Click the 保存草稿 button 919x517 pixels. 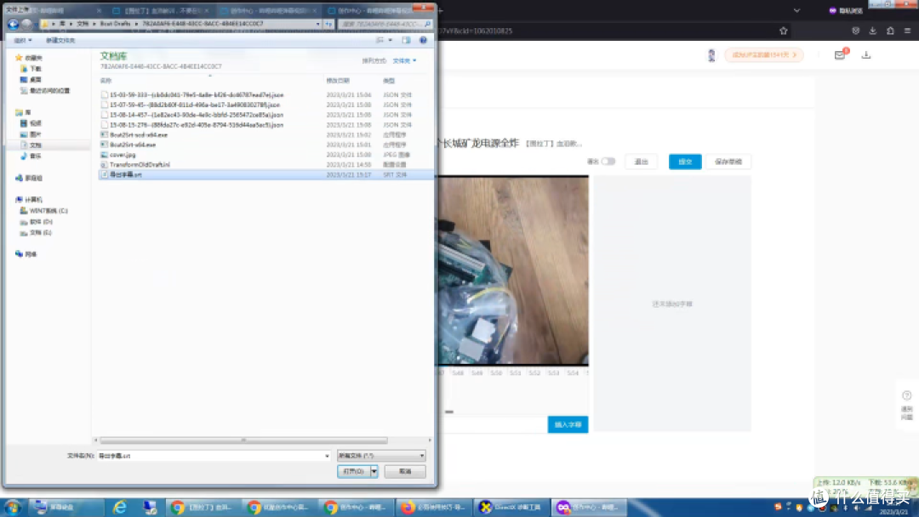(x=728, y=162)
